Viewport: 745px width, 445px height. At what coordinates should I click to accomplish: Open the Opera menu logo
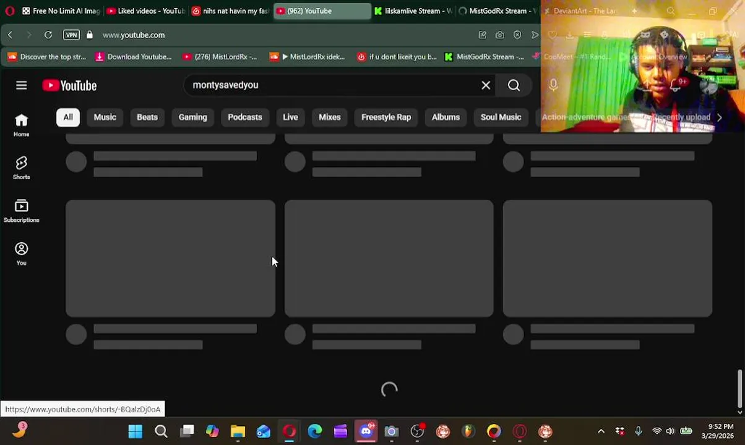coord(9,11)
